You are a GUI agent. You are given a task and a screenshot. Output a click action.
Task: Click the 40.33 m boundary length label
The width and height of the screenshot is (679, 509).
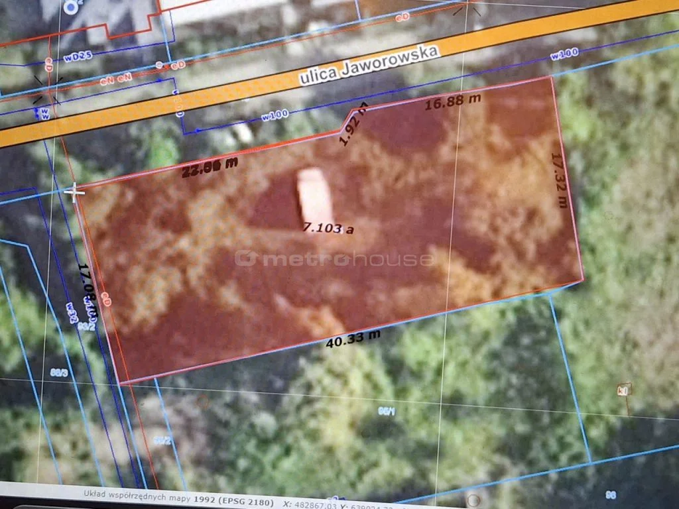pos(352,340)
